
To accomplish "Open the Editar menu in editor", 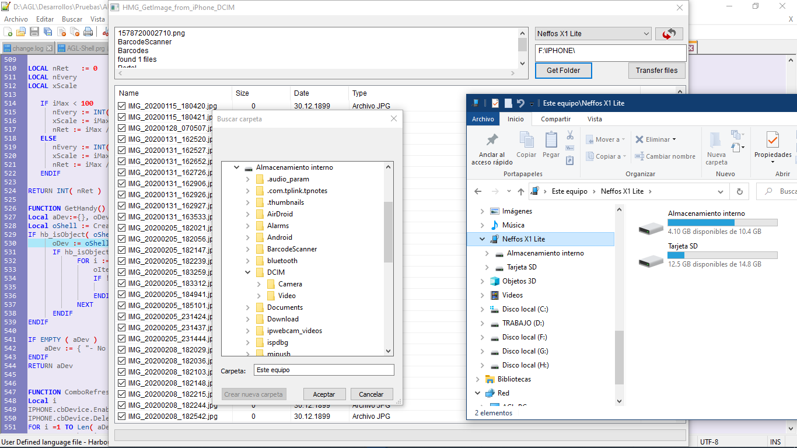I will (45, 19).
